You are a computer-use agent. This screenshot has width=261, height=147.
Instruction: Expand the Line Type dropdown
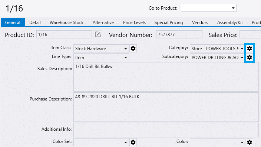[x=126, y=57]
